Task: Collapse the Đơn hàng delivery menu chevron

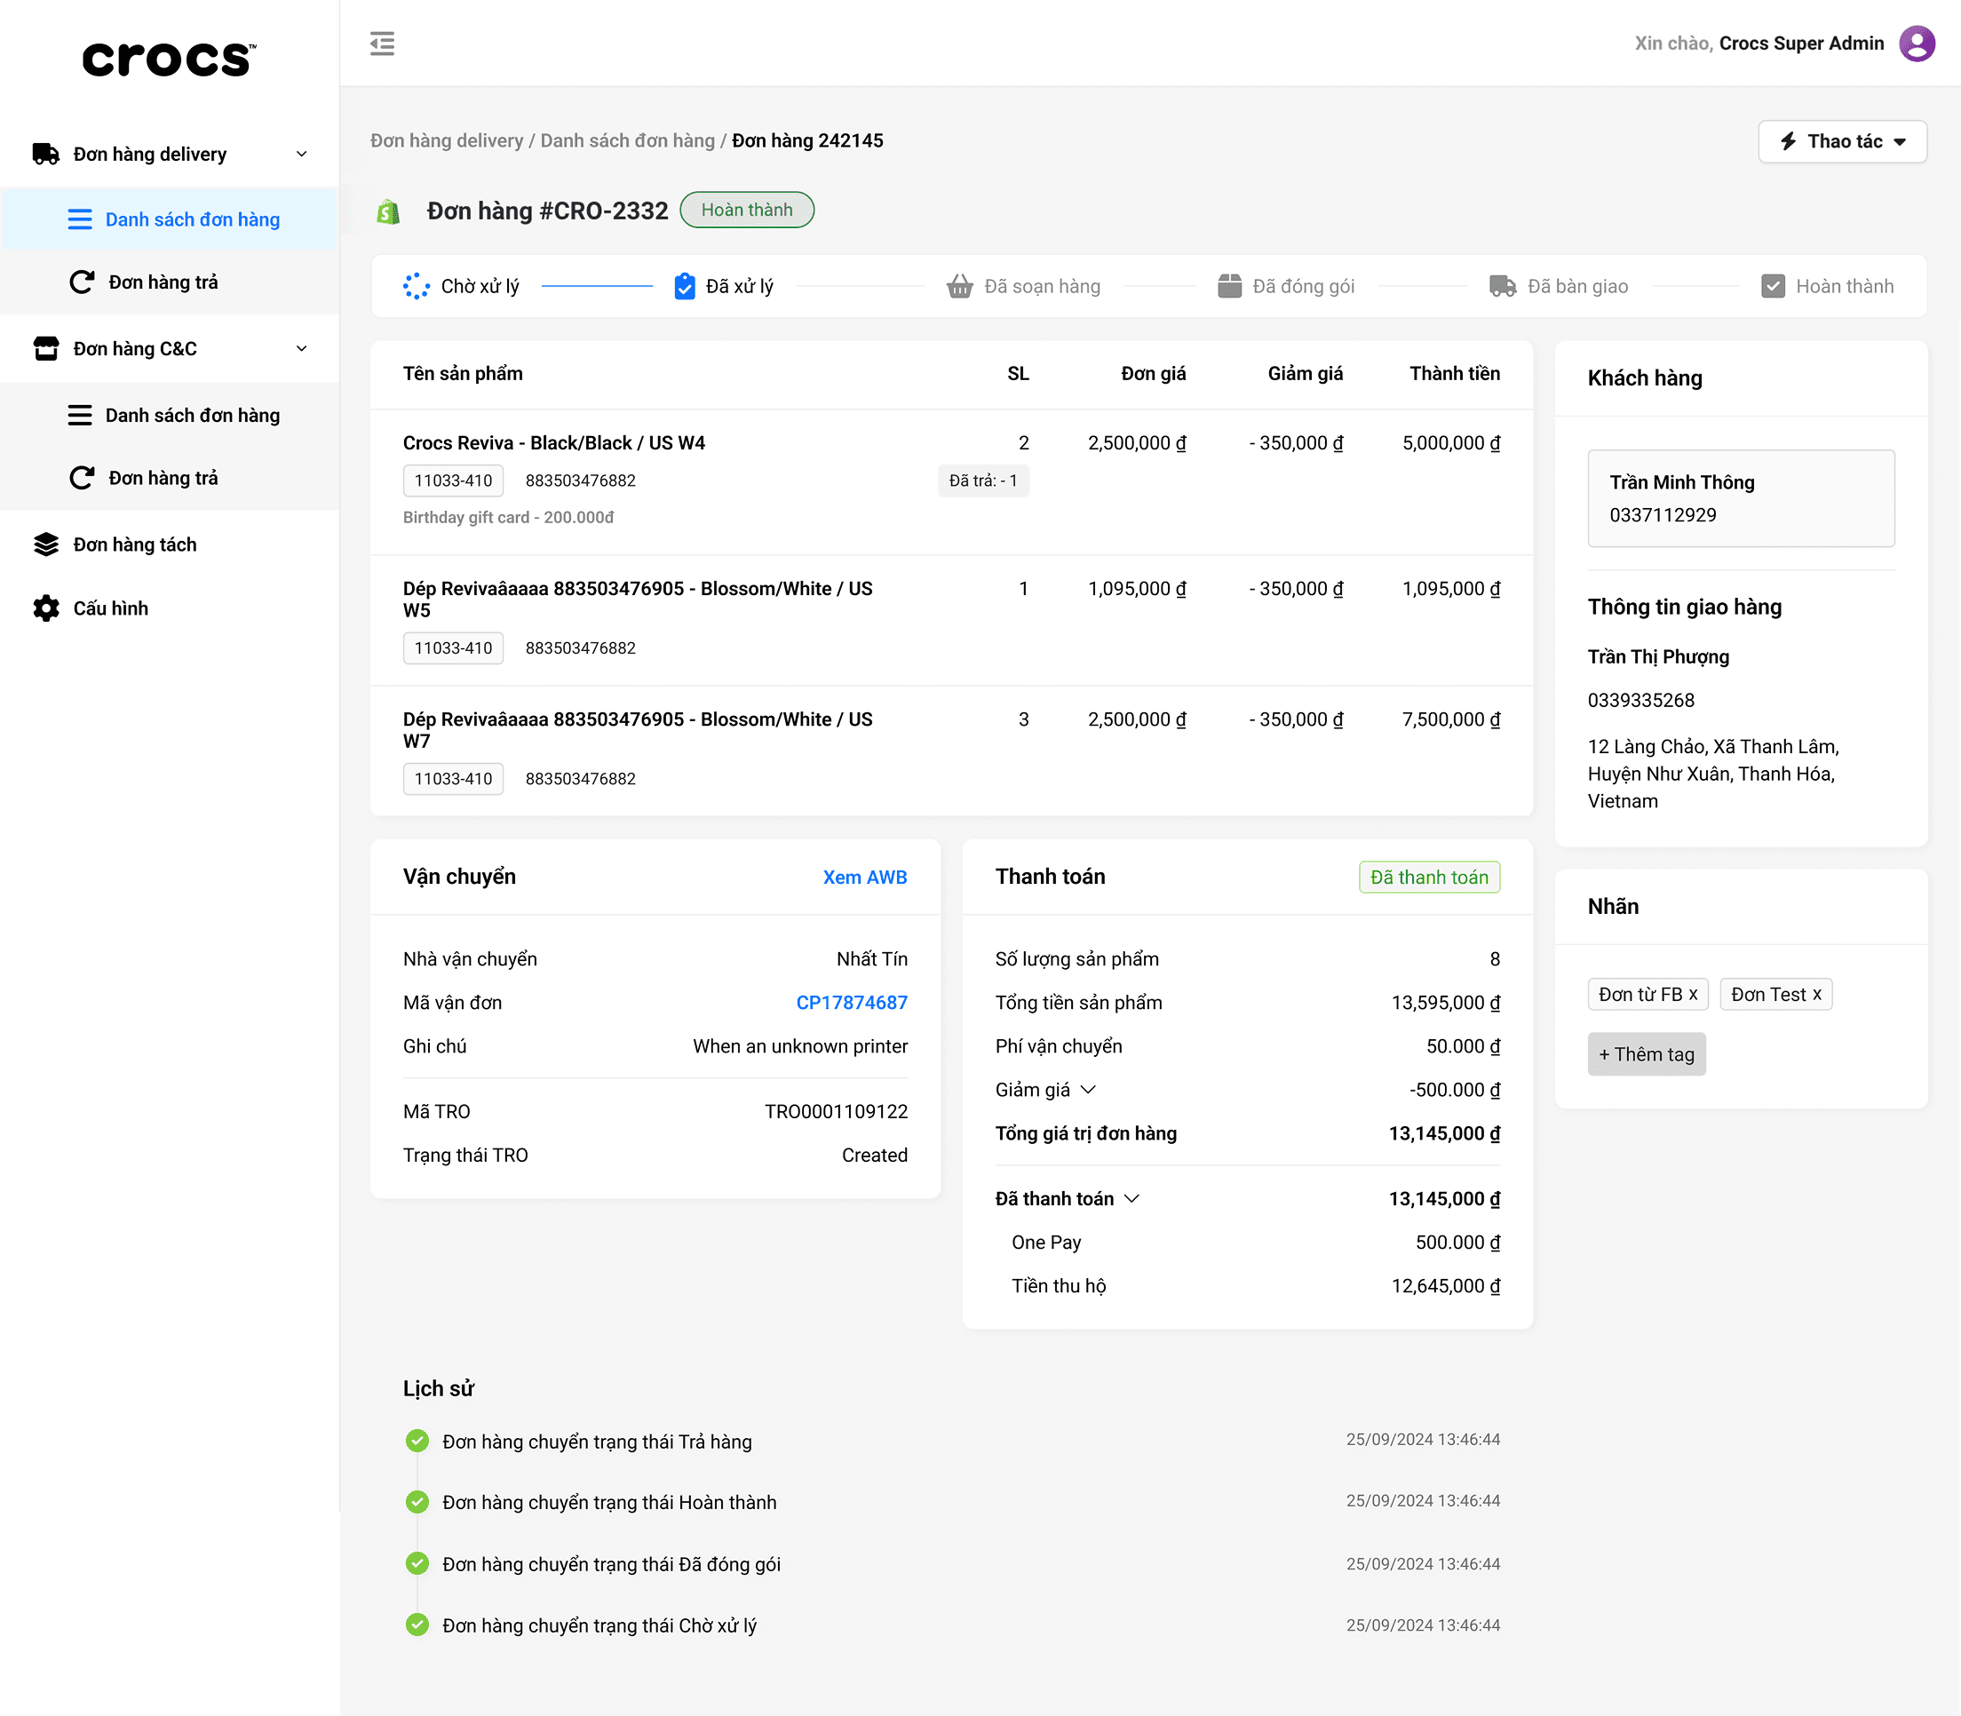Action: 302,155
